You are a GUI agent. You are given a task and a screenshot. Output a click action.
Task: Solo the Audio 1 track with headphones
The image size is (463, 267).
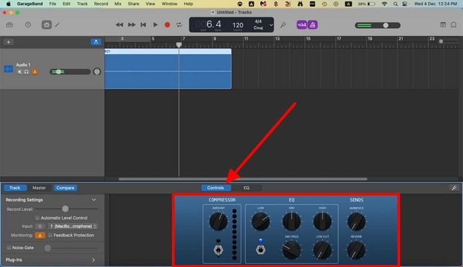pos(27,71)
